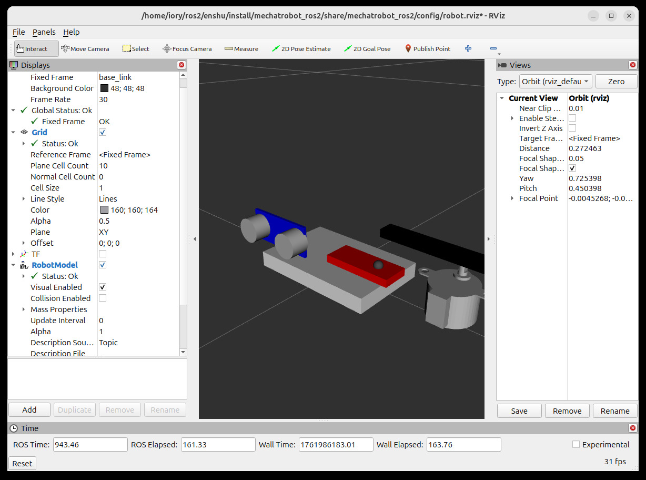
Task: Expand the Mass Properties item
Action: point(24,309)
